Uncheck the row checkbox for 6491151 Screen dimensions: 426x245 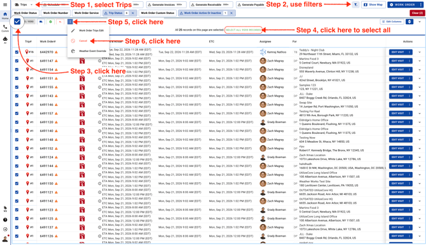(17, 79)
